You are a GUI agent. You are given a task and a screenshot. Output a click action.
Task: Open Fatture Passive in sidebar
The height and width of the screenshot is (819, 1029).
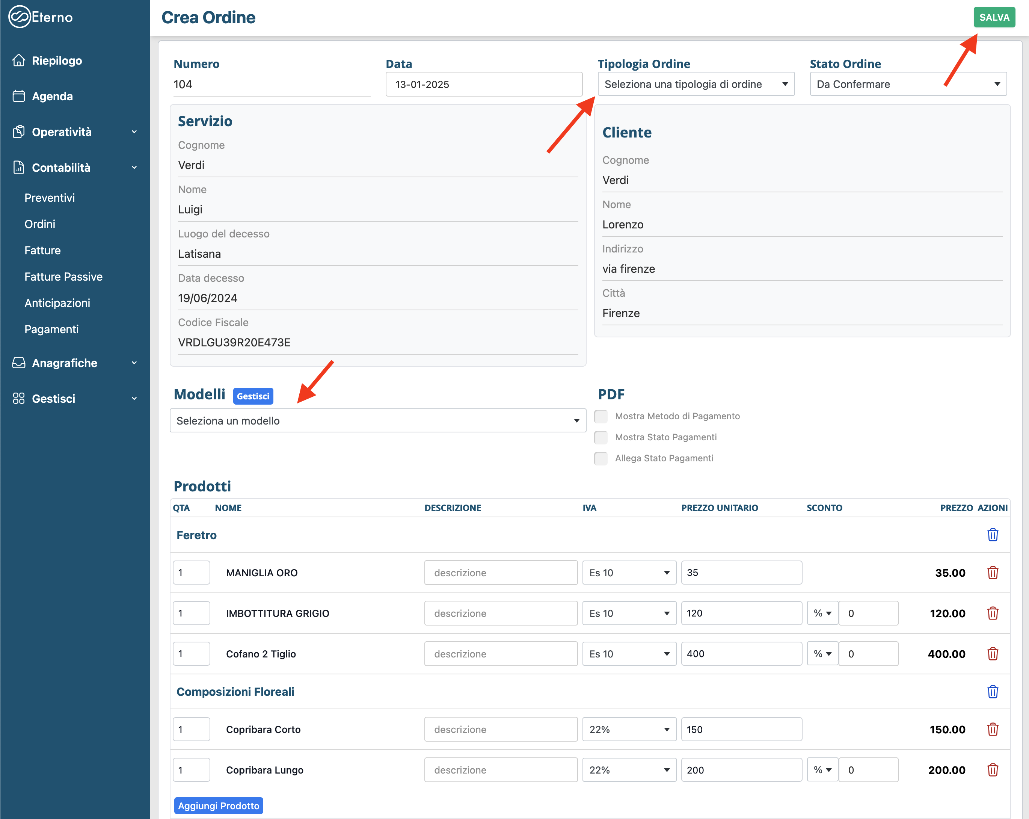(x=63, y=277)
